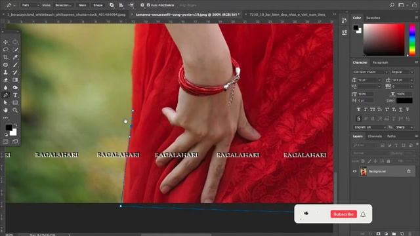
Task: Select the Hand tool
Action: point(5,110)
